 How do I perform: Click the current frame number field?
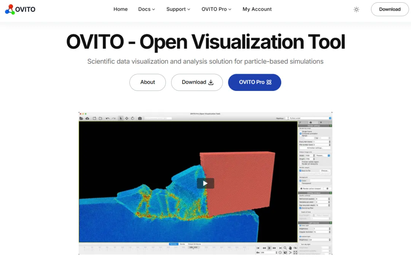(x=268, y=253)
